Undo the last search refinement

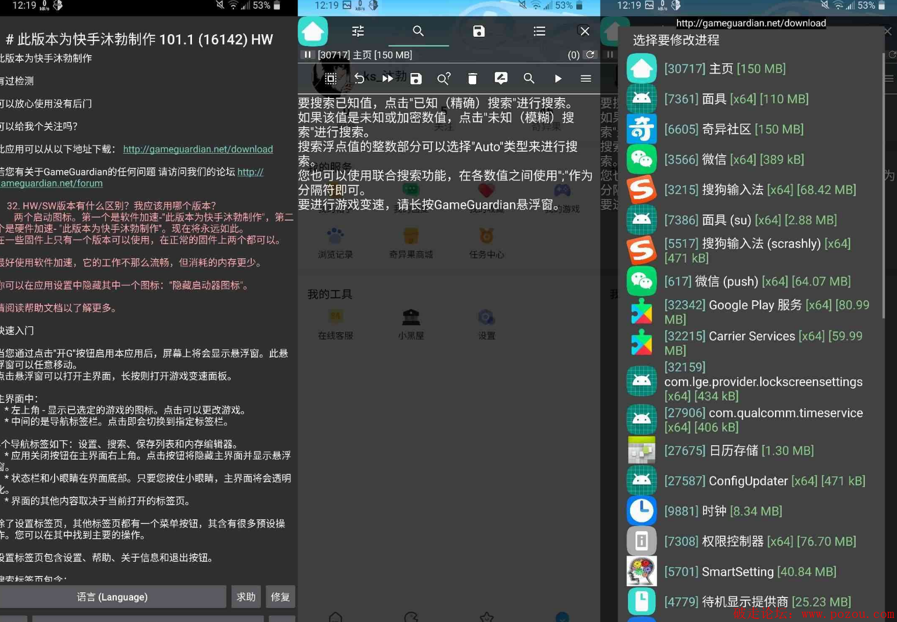[359, 79]
